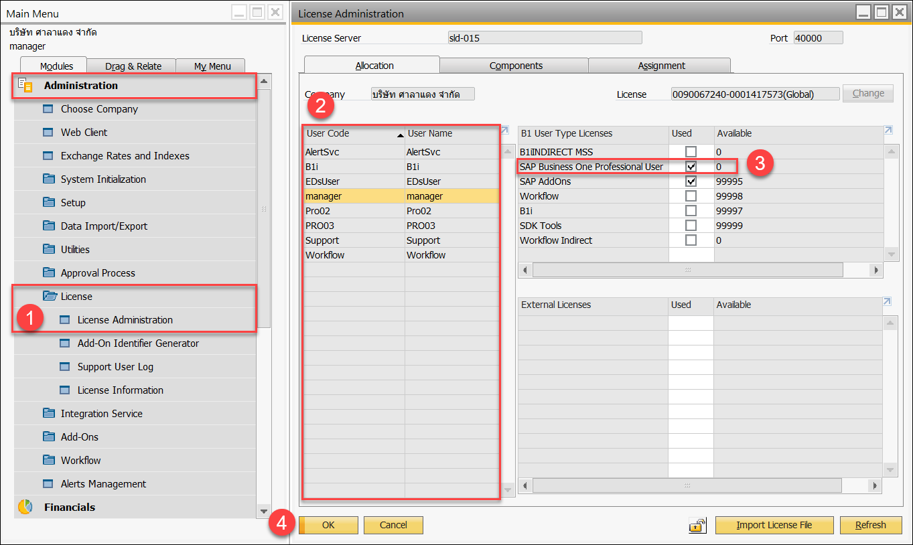Screen dimensions: 913x545
Task: Click the icon beside Alerts Management
Action: tap(48, 484)
